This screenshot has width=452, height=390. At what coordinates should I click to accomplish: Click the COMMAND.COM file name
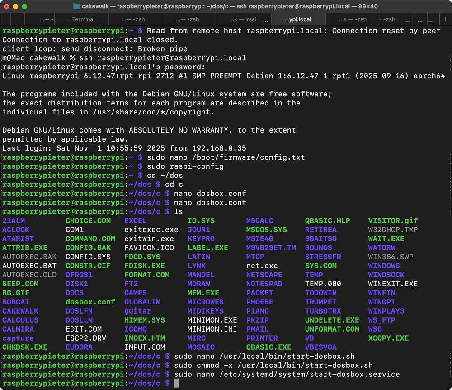click(x=90, y=239)
